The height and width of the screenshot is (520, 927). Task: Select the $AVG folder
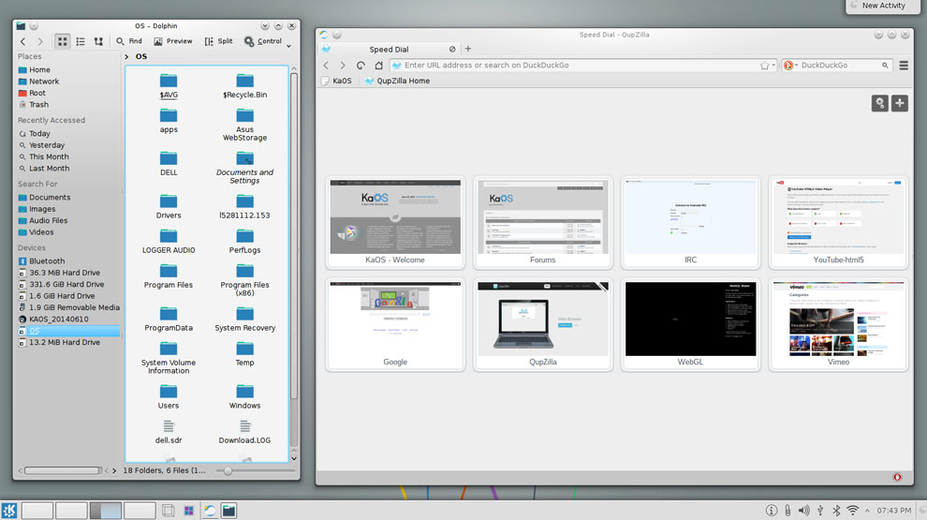click(169, 86)
